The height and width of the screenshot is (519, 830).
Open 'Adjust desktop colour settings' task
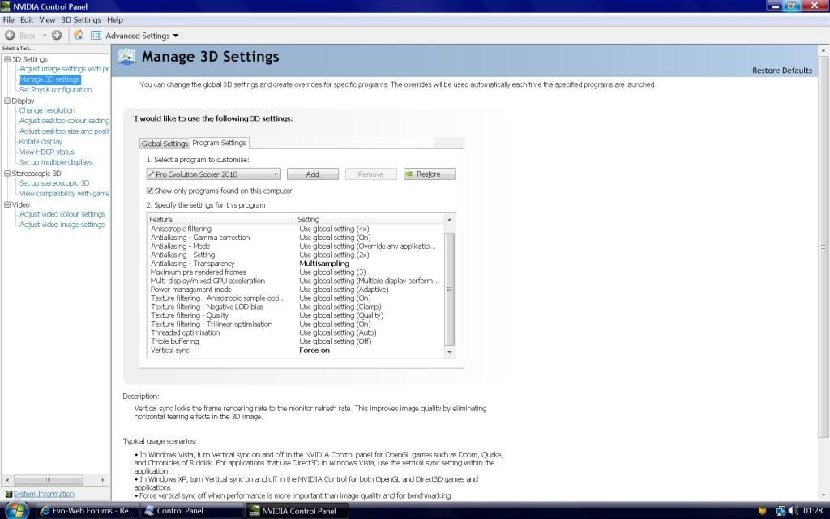pyautogui.click(x=63, y=121)
